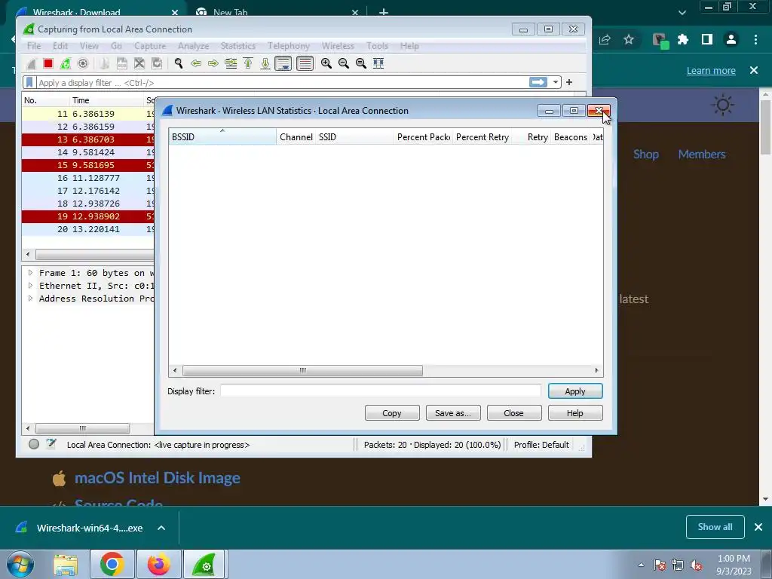Open macOS Intel Disk Image link

157,477
